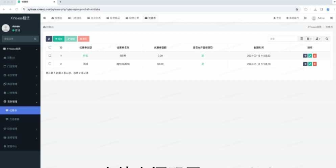
Task: Click the green 添加 add button
Action: point(59,39)
